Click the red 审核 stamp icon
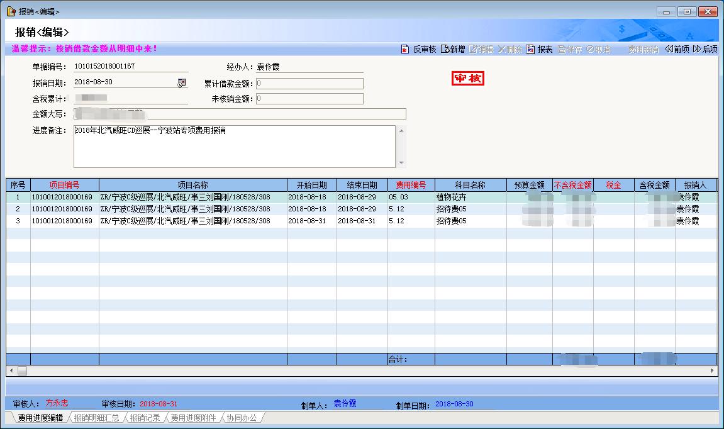Image resolution: width=724 pixels, height=429 pixels. click(x=468, y=78)
